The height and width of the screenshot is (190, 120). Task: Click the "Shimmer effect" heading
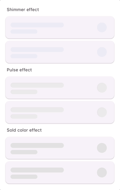[x=23, y=10]
